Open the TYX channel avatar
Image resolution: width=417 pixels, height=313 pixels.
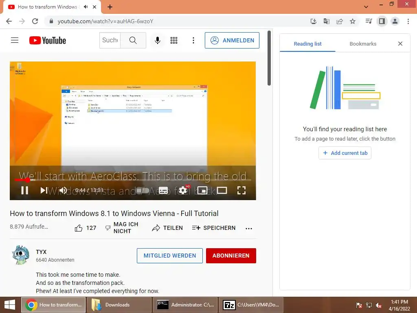coord(21,255)
